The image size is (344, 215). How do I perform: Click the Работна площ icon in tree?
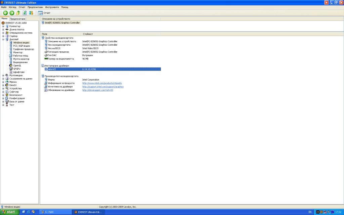tap(11, 56)
